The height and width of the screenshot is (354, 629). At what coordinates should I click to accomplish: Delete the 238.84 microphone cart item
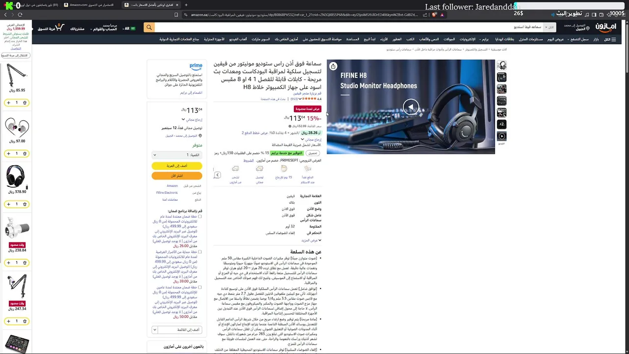(x=25, y=263)
